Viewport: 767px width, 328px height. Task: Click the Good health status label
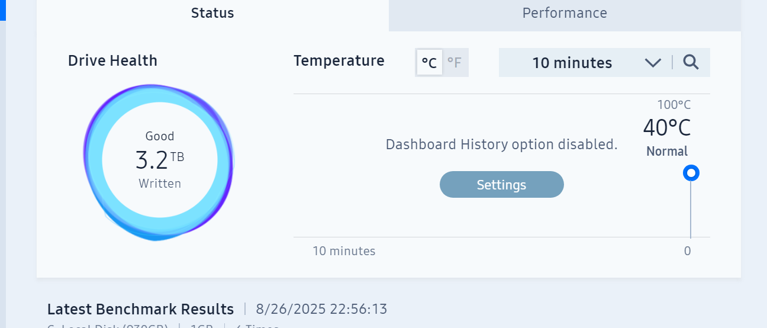[x=160, y=136]
